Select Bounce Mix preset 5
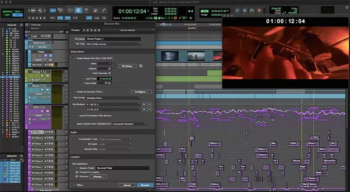The image size is (350, 192). point(99,30)
